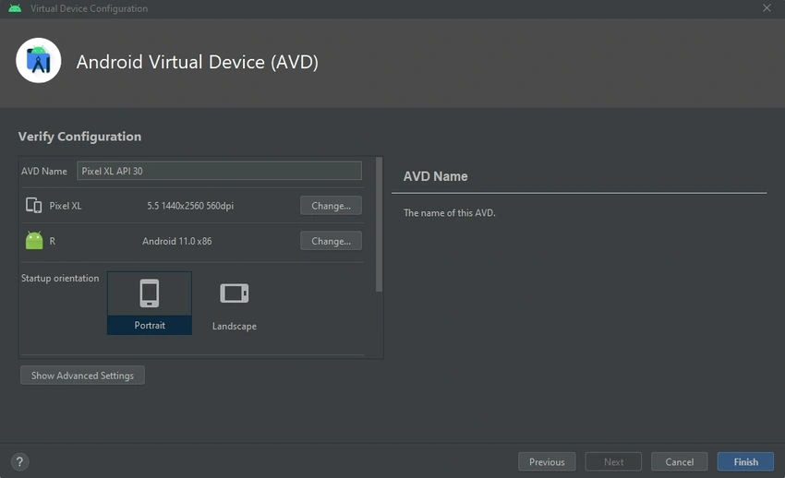
Task: Click the 'AVD Name' label beside the field
Action: [x=44, y=171]
